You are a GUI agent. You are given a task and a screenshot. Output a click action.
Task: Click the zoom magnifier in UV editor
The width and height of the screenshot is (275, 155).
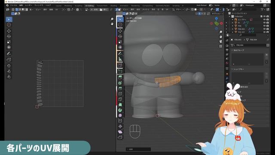click(112, 19)
